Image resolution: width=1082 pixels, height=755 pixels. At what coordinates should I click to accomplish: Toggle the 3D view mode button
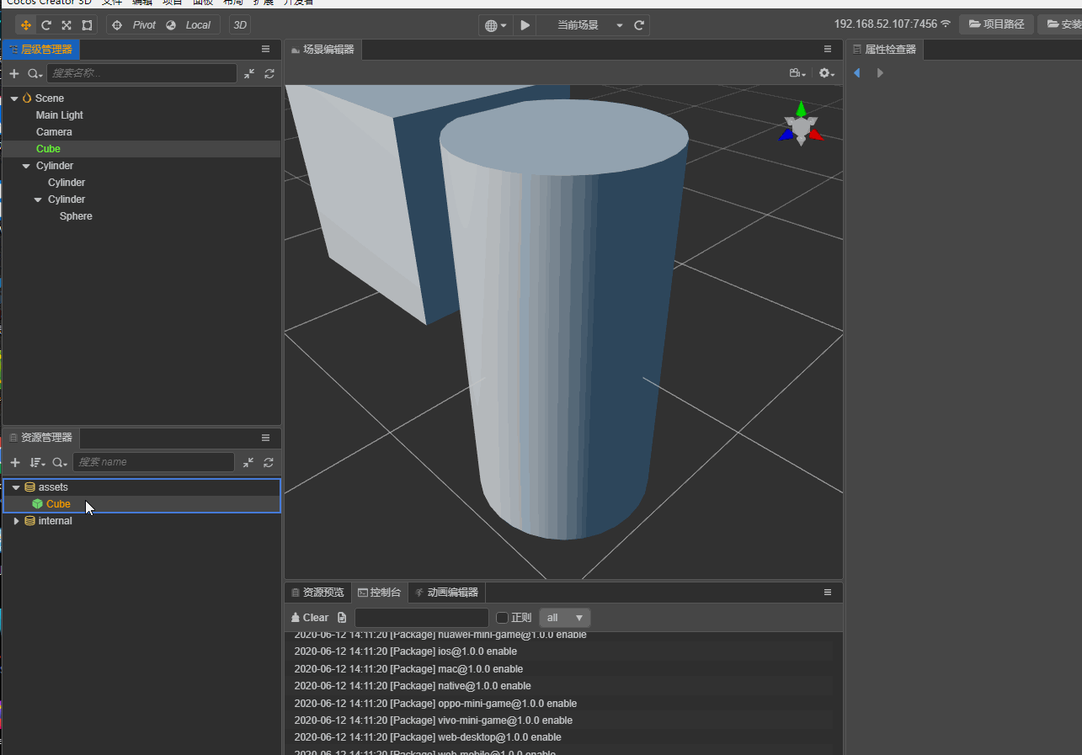pos(240,25)
